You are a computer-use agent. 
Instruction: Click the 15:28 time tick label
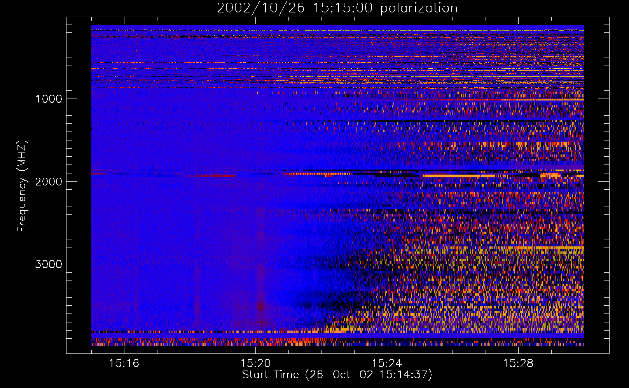518,364
